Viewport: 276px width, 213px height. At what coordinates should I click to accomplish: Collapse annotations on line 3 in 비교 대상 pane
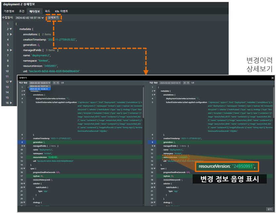click(24, 95)
